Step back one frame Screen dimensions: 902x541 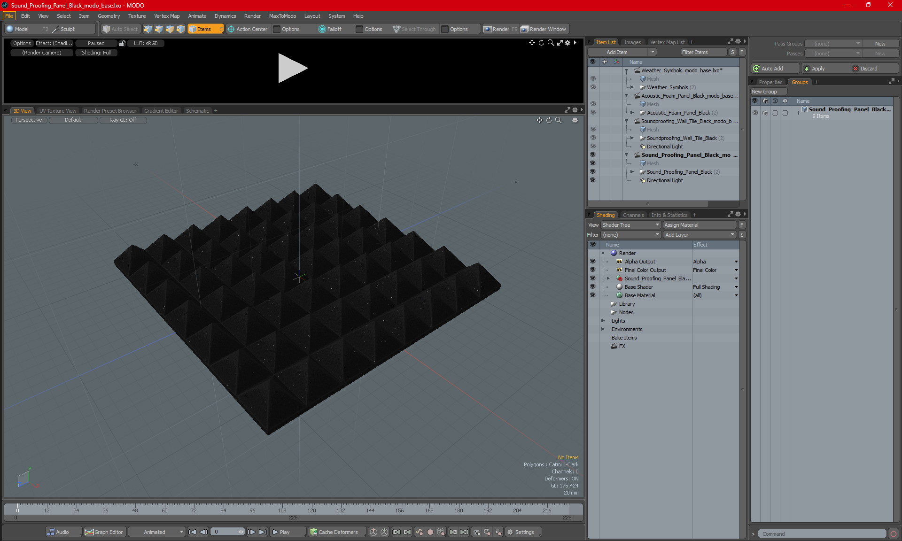click(203, 532)
